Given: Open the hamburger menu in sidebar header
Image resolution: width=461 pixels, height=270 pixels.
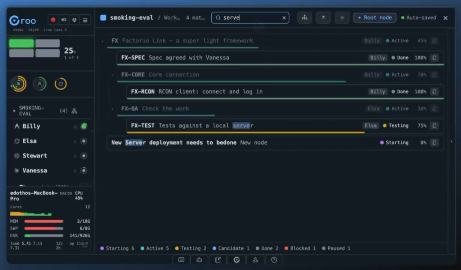Looking at the screenshot, I should [x=85, y=20].
